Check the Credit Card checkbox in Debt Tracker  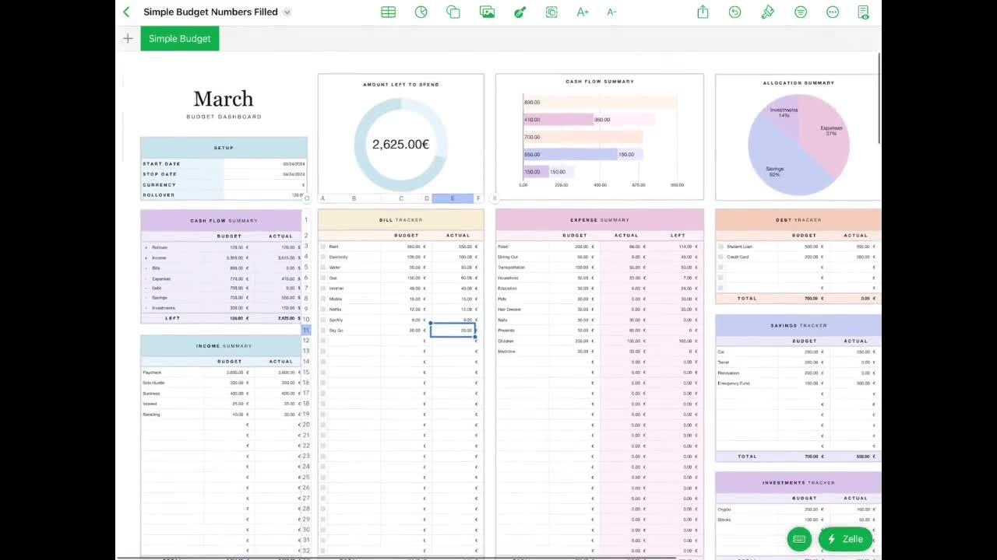coord(720,257)
